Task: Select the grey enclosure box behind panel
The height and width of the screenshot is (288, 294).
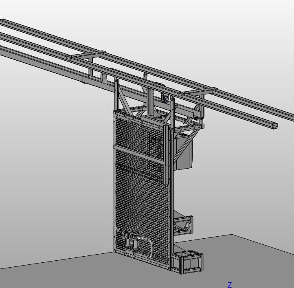Action: 183,151
